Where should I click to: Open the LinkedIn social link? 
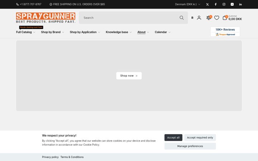point(240,4)
